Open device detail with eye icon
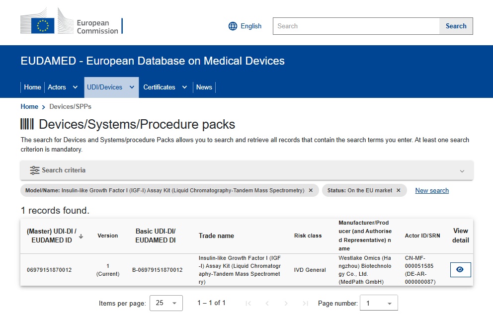Image resolution: width=493 pixels, height=319 pixels. [x=460, y=269]
